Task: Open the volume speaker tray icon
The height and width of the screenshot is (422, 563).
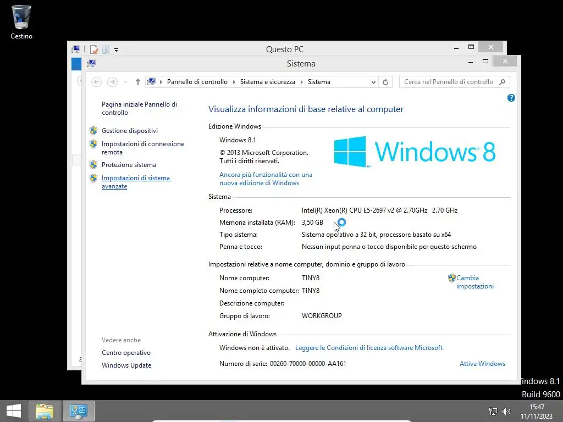Action: 506,411
